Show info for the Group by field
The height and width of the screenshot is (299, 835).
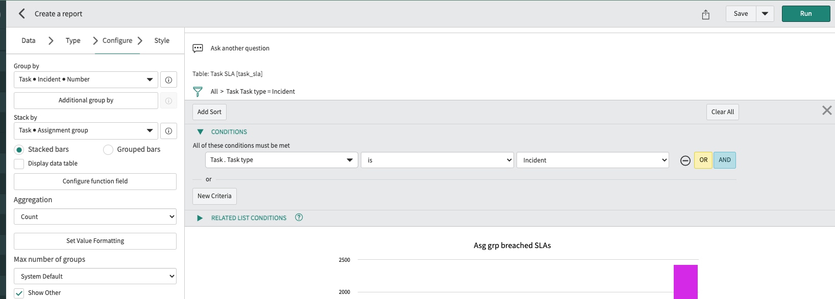tap(168, 80)
